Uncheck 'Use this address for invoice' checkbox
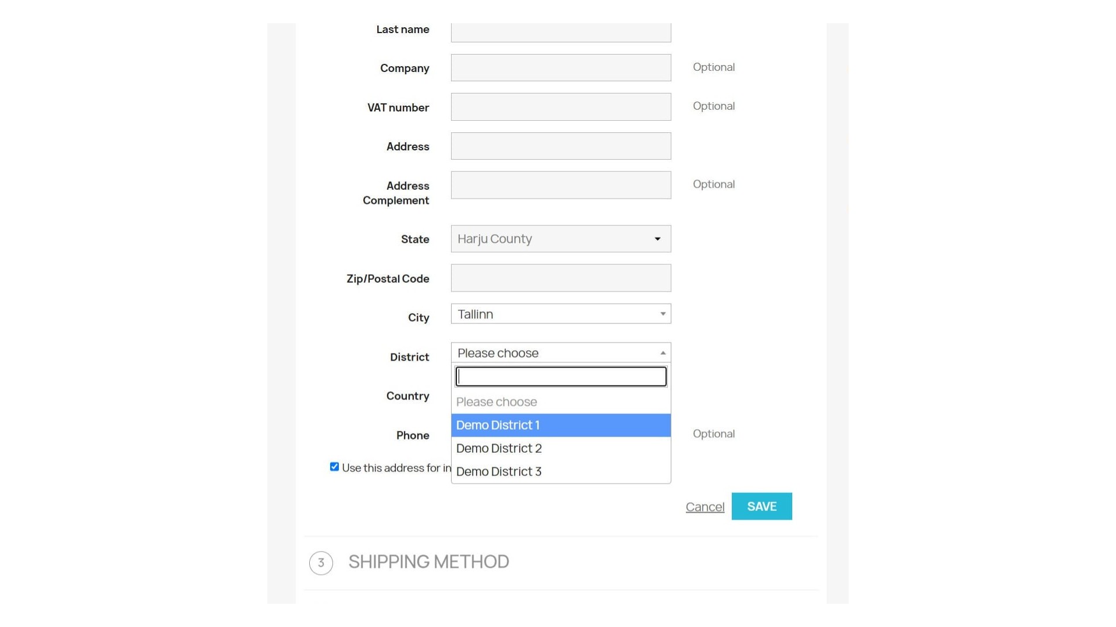The width and height of the screenshot is (1116, 627). (x=334, y=467)
